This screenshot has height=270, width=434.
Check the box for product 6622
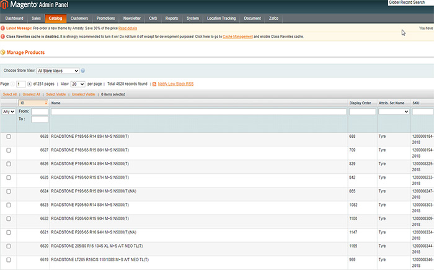[9, 218]
